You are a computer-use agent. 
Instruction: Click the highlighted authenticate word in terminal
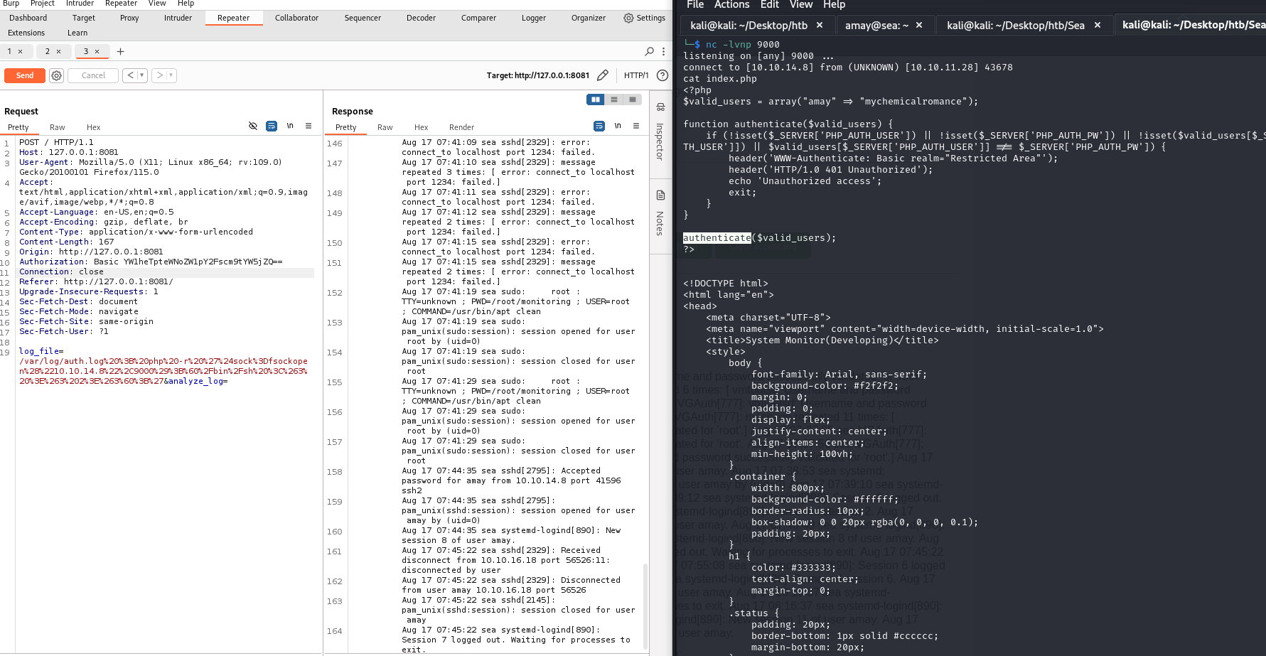tap(717, 238)
